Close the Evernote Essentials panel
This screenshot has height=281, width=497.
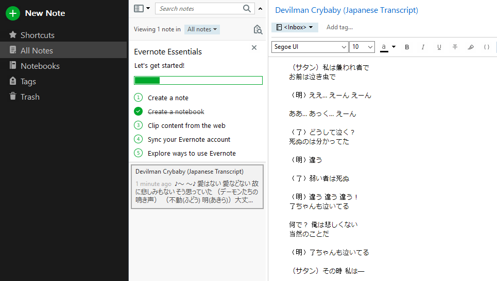click(x=254, y=48)
